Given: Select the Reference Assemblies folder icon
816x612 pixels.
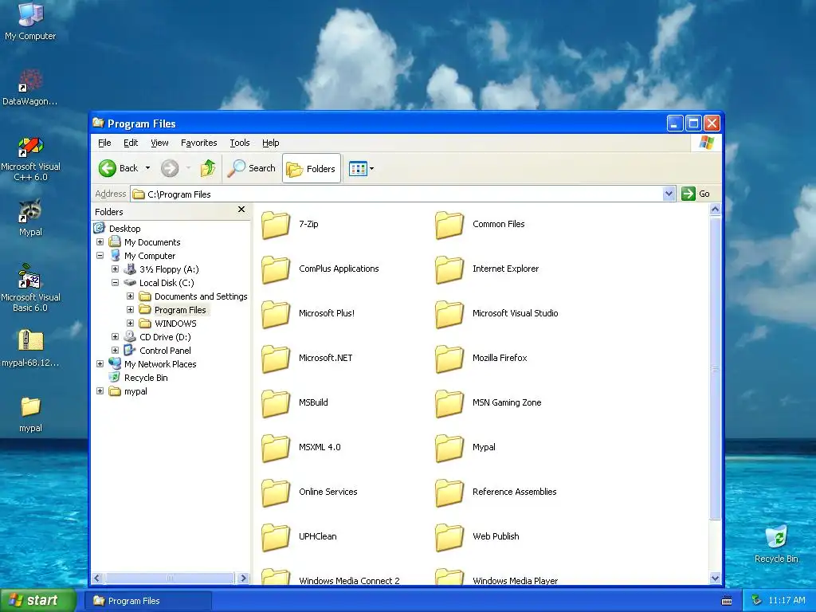Looking at the screenshot, I should pyautogui.click(x=449, y=492).
